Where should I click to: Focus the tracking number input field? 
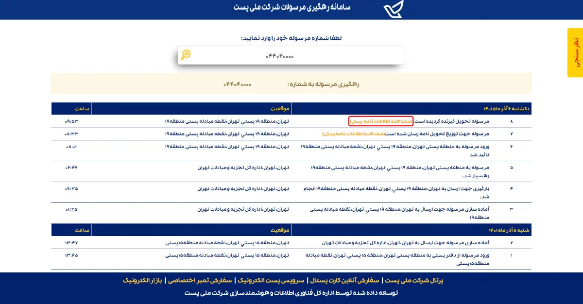(x=291, y=55)
